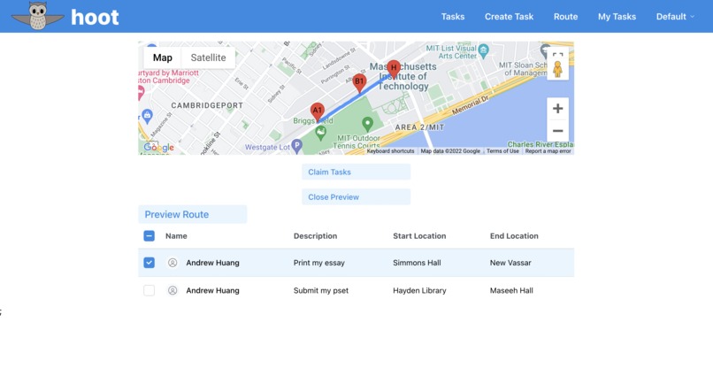The width and height of the screenshot is (713, 391).
Task: Uncheck the Print my essay task checkbox
Action: (149, 263)
